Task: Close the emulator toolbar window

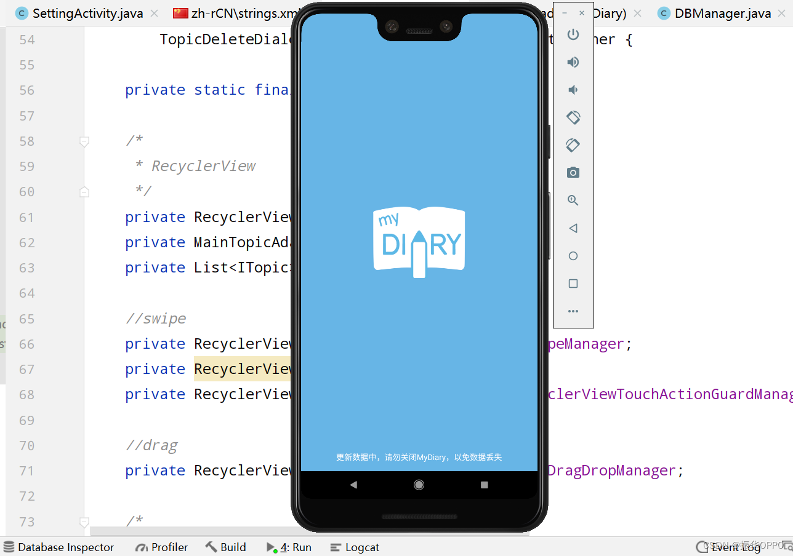Action: [582, 13]
